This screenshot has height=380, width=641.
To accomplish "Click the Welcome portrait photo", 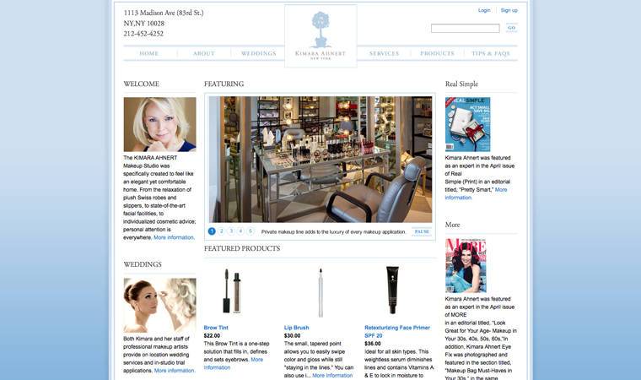I will (159, 124).
